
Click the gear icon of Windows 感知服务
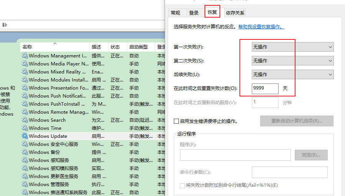coord(25,160)
